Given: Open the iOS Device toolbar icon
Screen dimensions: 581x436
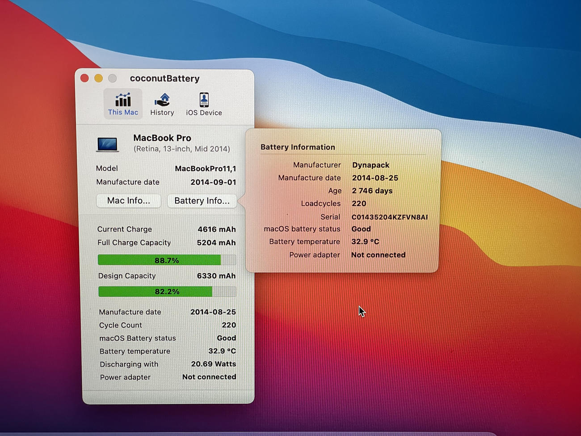Looking at the screenshot, I should [204, 104].
